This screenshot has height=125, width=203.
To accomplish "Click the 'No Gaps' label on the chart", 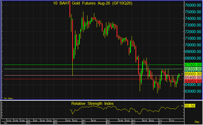I will pos(8,98).
